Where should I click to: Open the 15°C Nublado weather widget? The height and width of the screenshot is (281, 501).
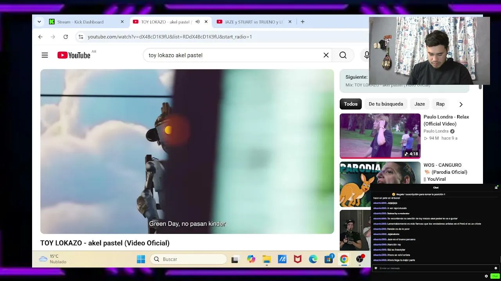pyautogui.click(x=53, y=259)
